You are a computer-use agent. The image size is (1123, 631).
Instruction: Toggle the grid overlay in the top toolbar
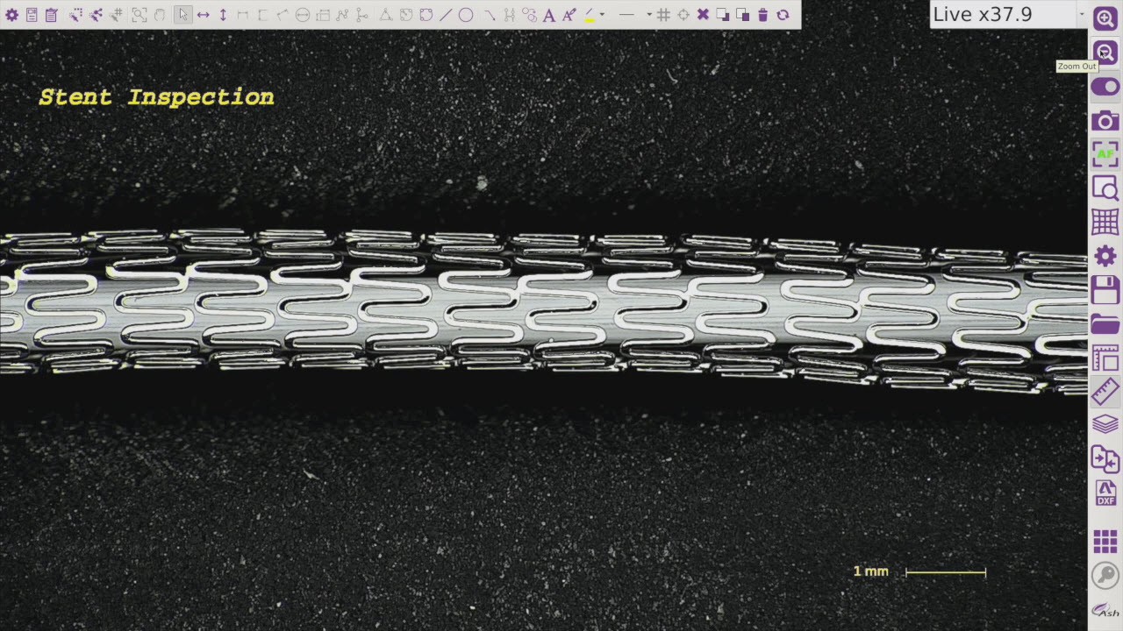663,15
